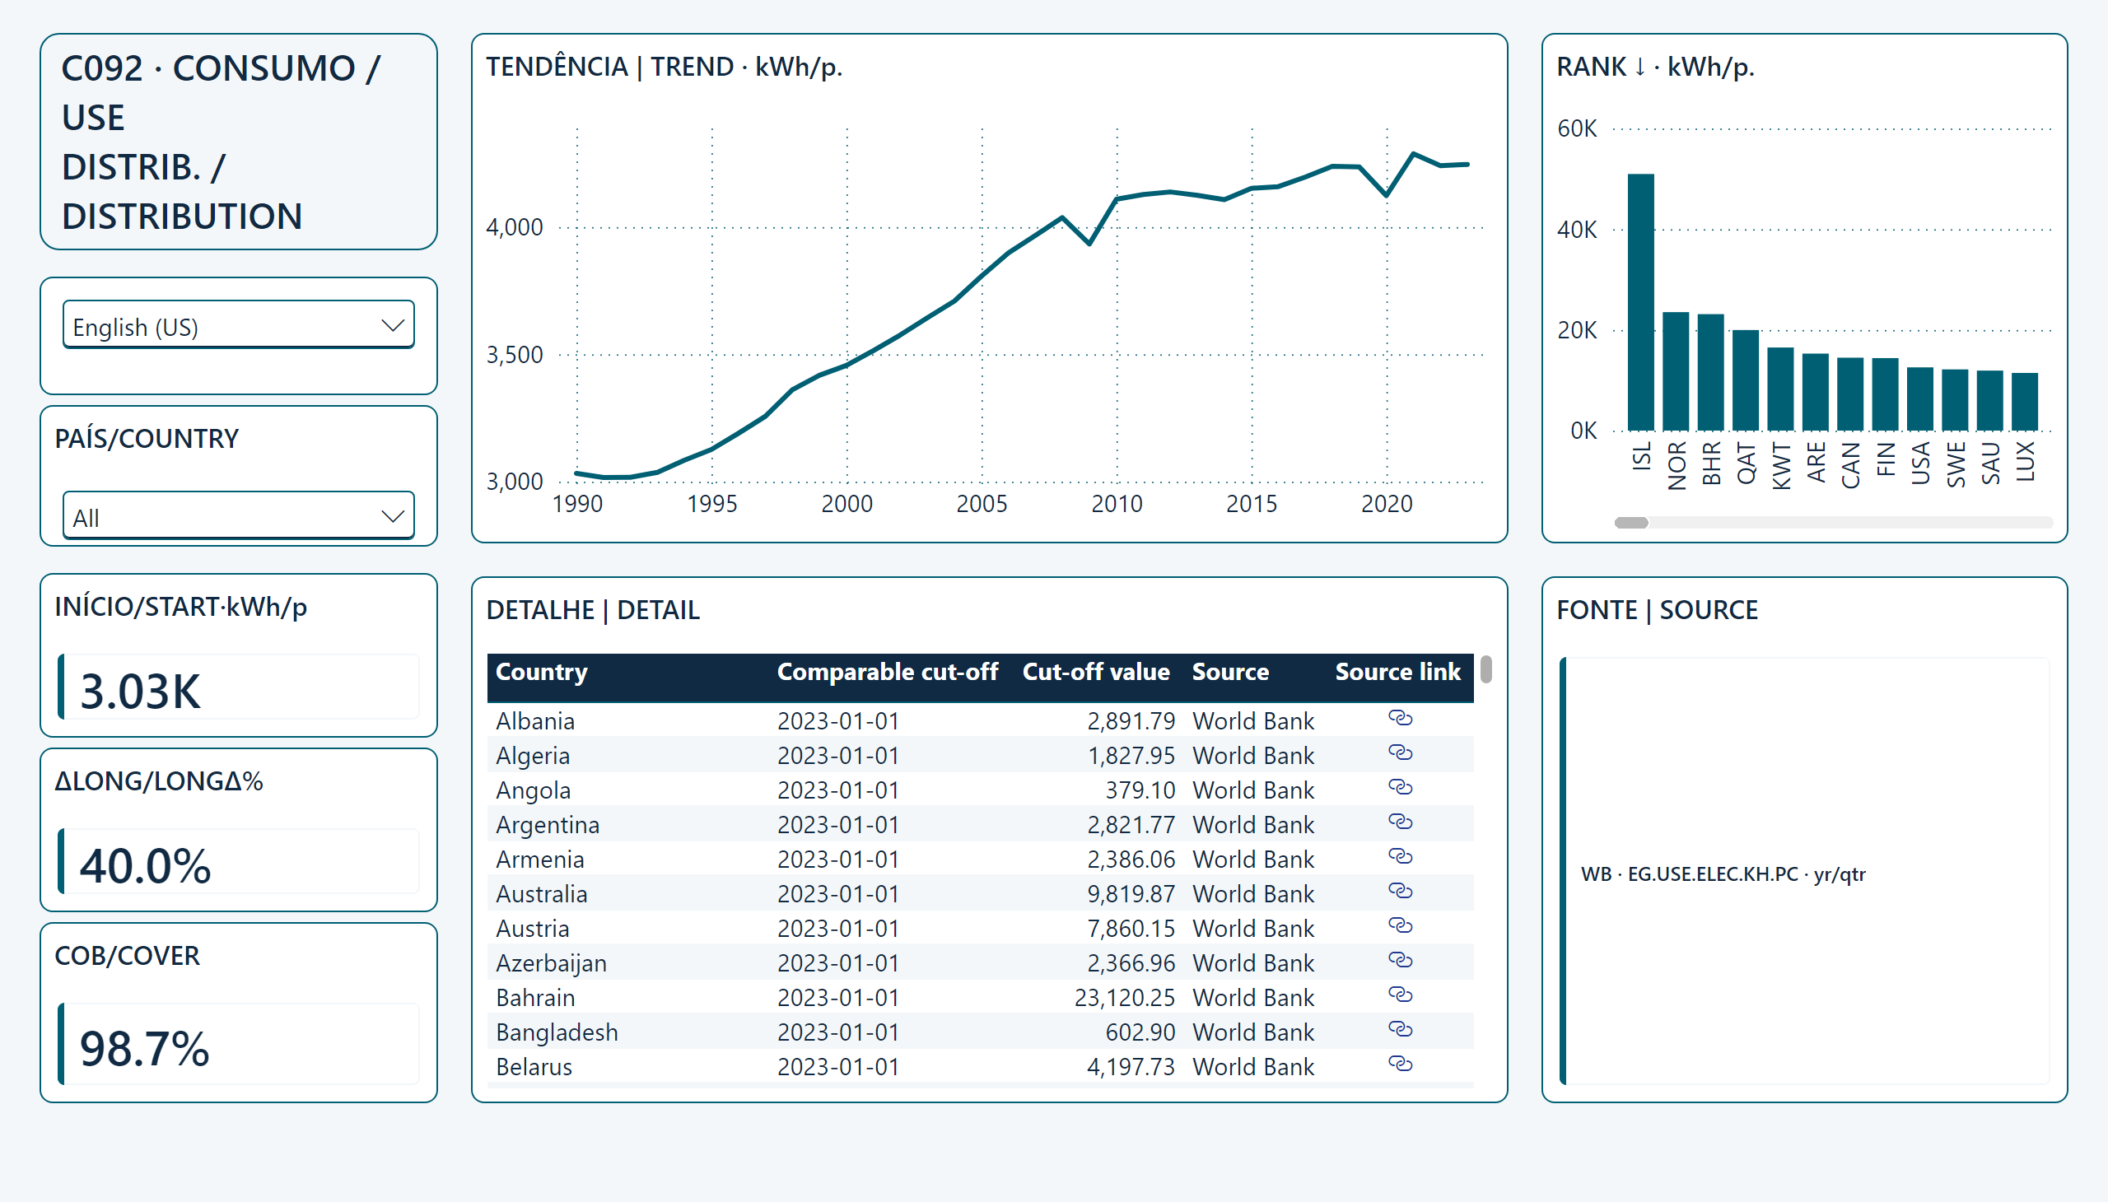Open the source link icon for Austria

(x=1400, y=926)
